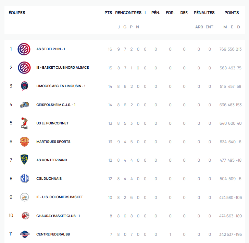Click the Basket Club Nord Alsace logo
Screen dimensions: 249x243
24,68
